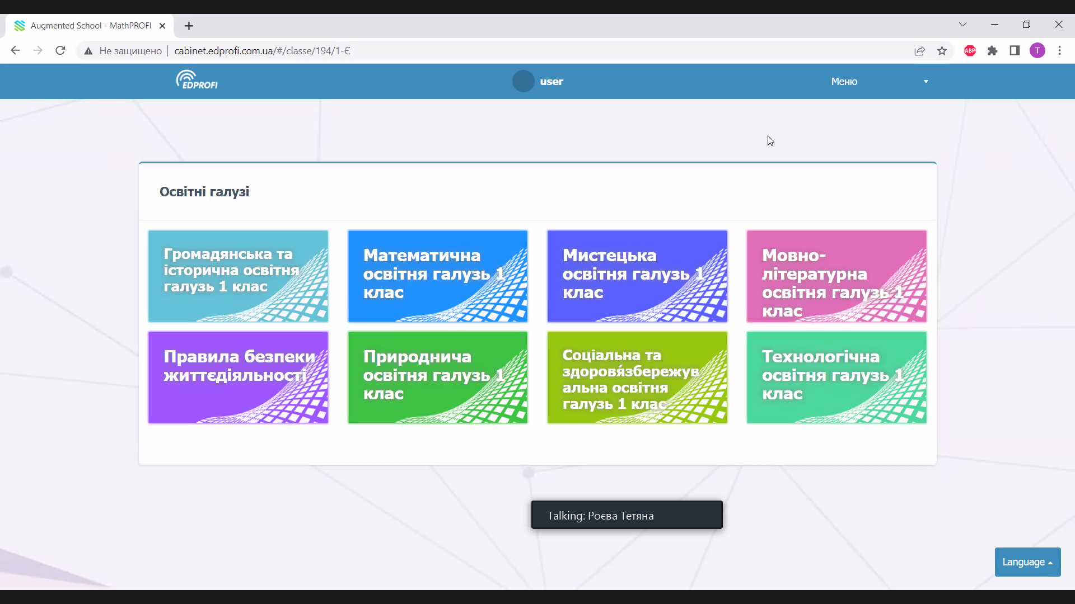
Task: Click the back navigation arrow
Action: tap(15, 51)
